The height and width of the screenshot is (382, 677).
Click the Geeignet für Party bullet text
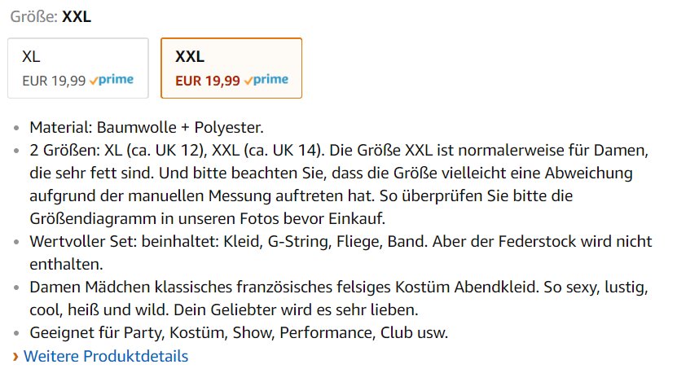pos(239,333)
